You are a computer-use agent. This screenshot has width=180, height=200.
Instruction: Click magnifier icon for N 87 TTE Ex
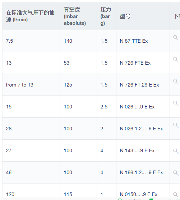click(x=176, y=38)
